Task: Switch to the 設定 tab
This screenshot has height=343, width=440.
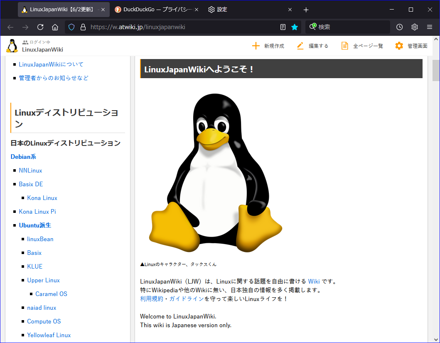Action: pos(251,10)
